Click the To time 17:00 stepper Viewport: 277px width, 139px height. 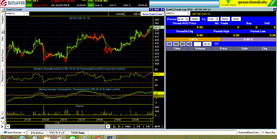tap(217, 19)
